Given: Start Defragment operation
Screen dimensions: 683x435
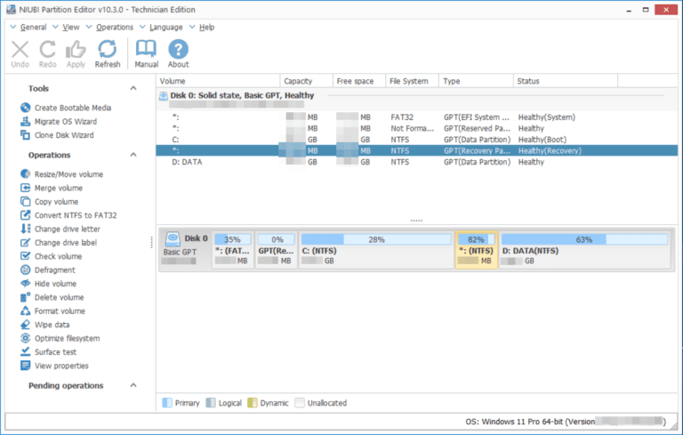Looking at the screenshot, I should point(48,270).
